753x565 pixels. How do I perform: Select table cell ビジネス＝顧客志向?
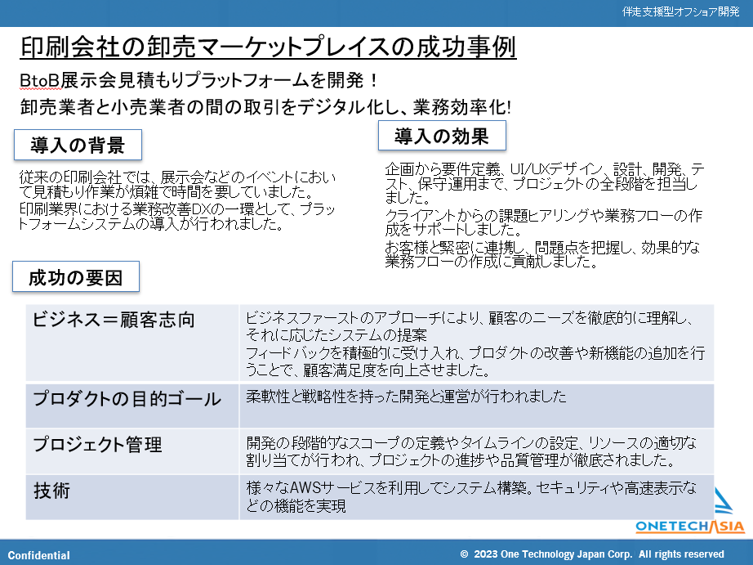(132, 343)
